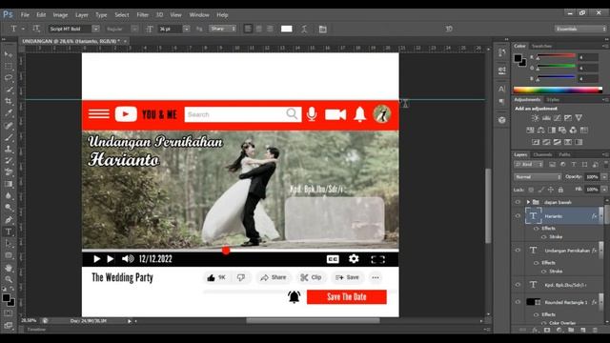Open the layer filter Kind dropdown
The image size is (610, 343).
[x=528, y=165]
